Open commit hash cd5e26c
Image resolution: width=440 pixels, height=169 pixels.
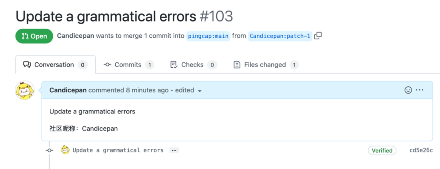pos(421,150)
